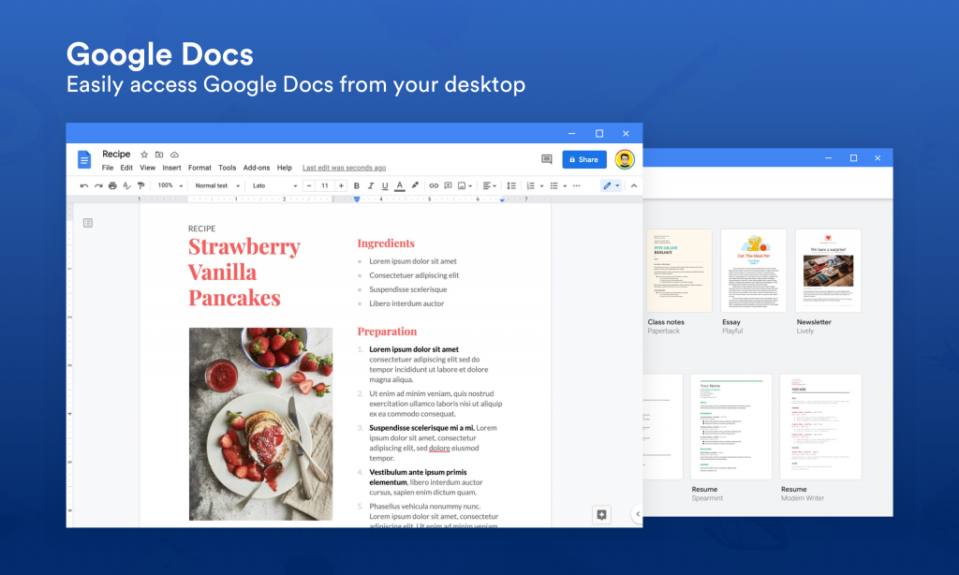Open the Edit menu
Screen dimensions: 959x575
tap(126, 168)
